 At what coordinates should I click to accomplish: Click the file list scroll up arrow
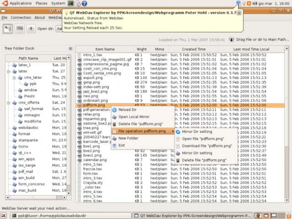tap(287, 48)
